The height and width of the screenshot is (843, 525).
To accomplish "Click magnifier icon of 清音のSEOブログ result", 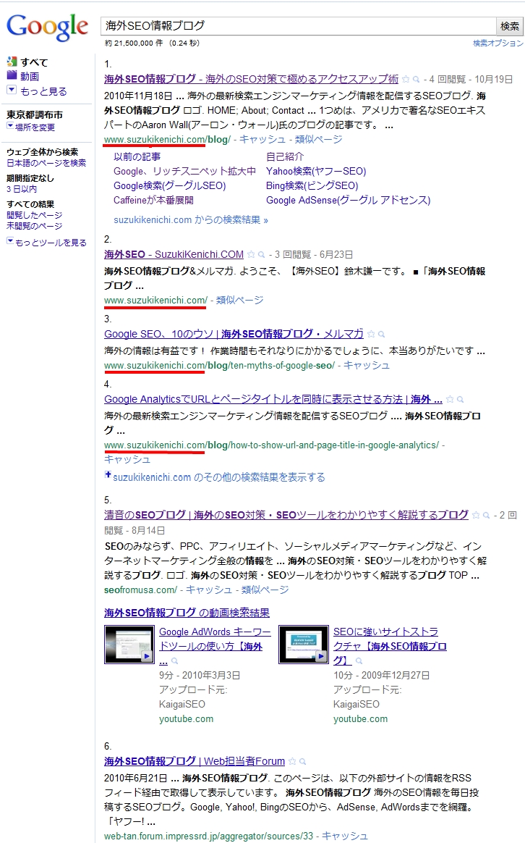I will pos(487,515).
